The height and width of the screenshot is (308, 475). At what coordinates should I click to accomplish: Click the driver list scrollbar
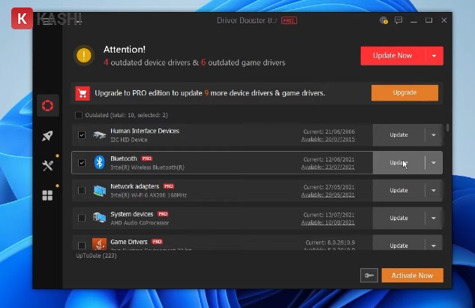(448, 128)
